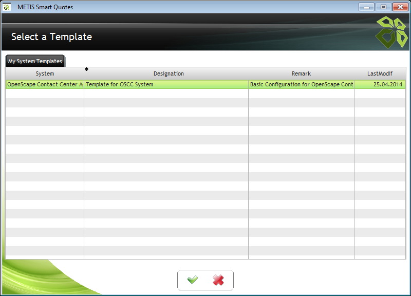Toggle the System column sort arrow
The image size is (411, 296).
[86, 69]
